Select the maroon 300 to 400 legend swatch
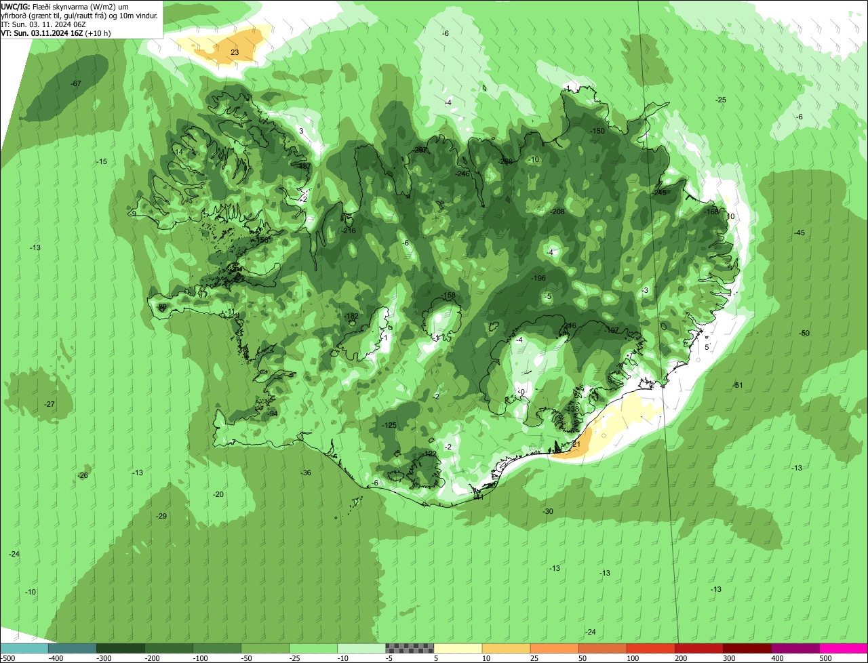The image size is (868, 663). tap(747, 648)
